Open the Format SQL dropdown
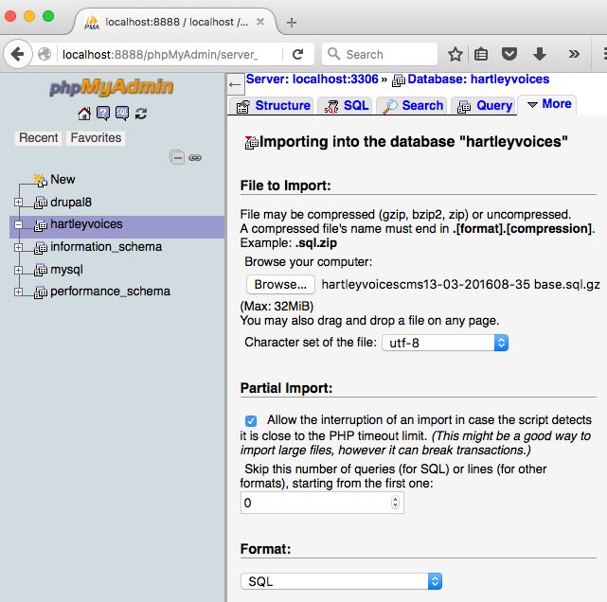The width and height of the screenshot is (607, 602). [341, 581]
